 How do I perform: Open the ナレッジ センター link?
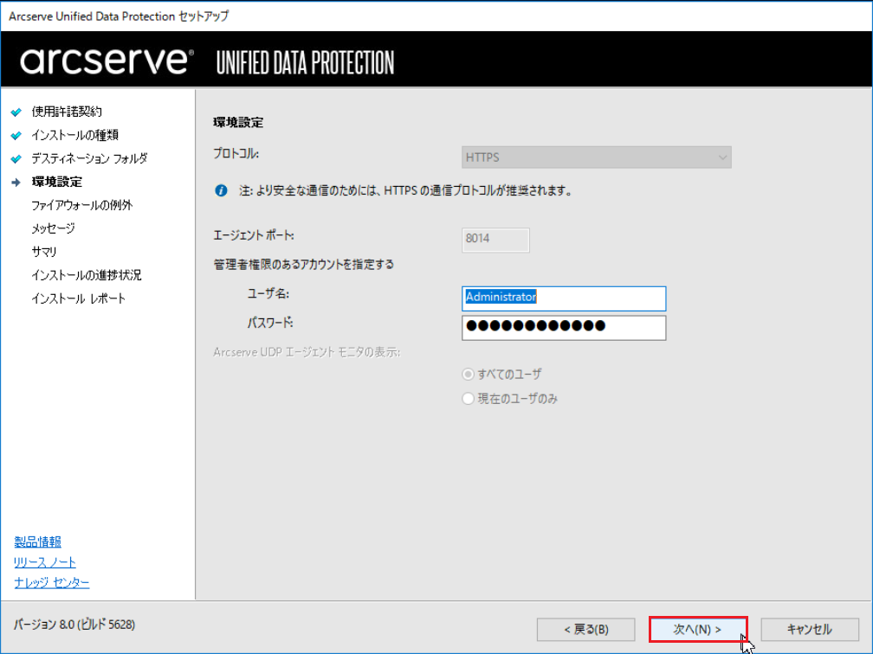tap(52, 582)
